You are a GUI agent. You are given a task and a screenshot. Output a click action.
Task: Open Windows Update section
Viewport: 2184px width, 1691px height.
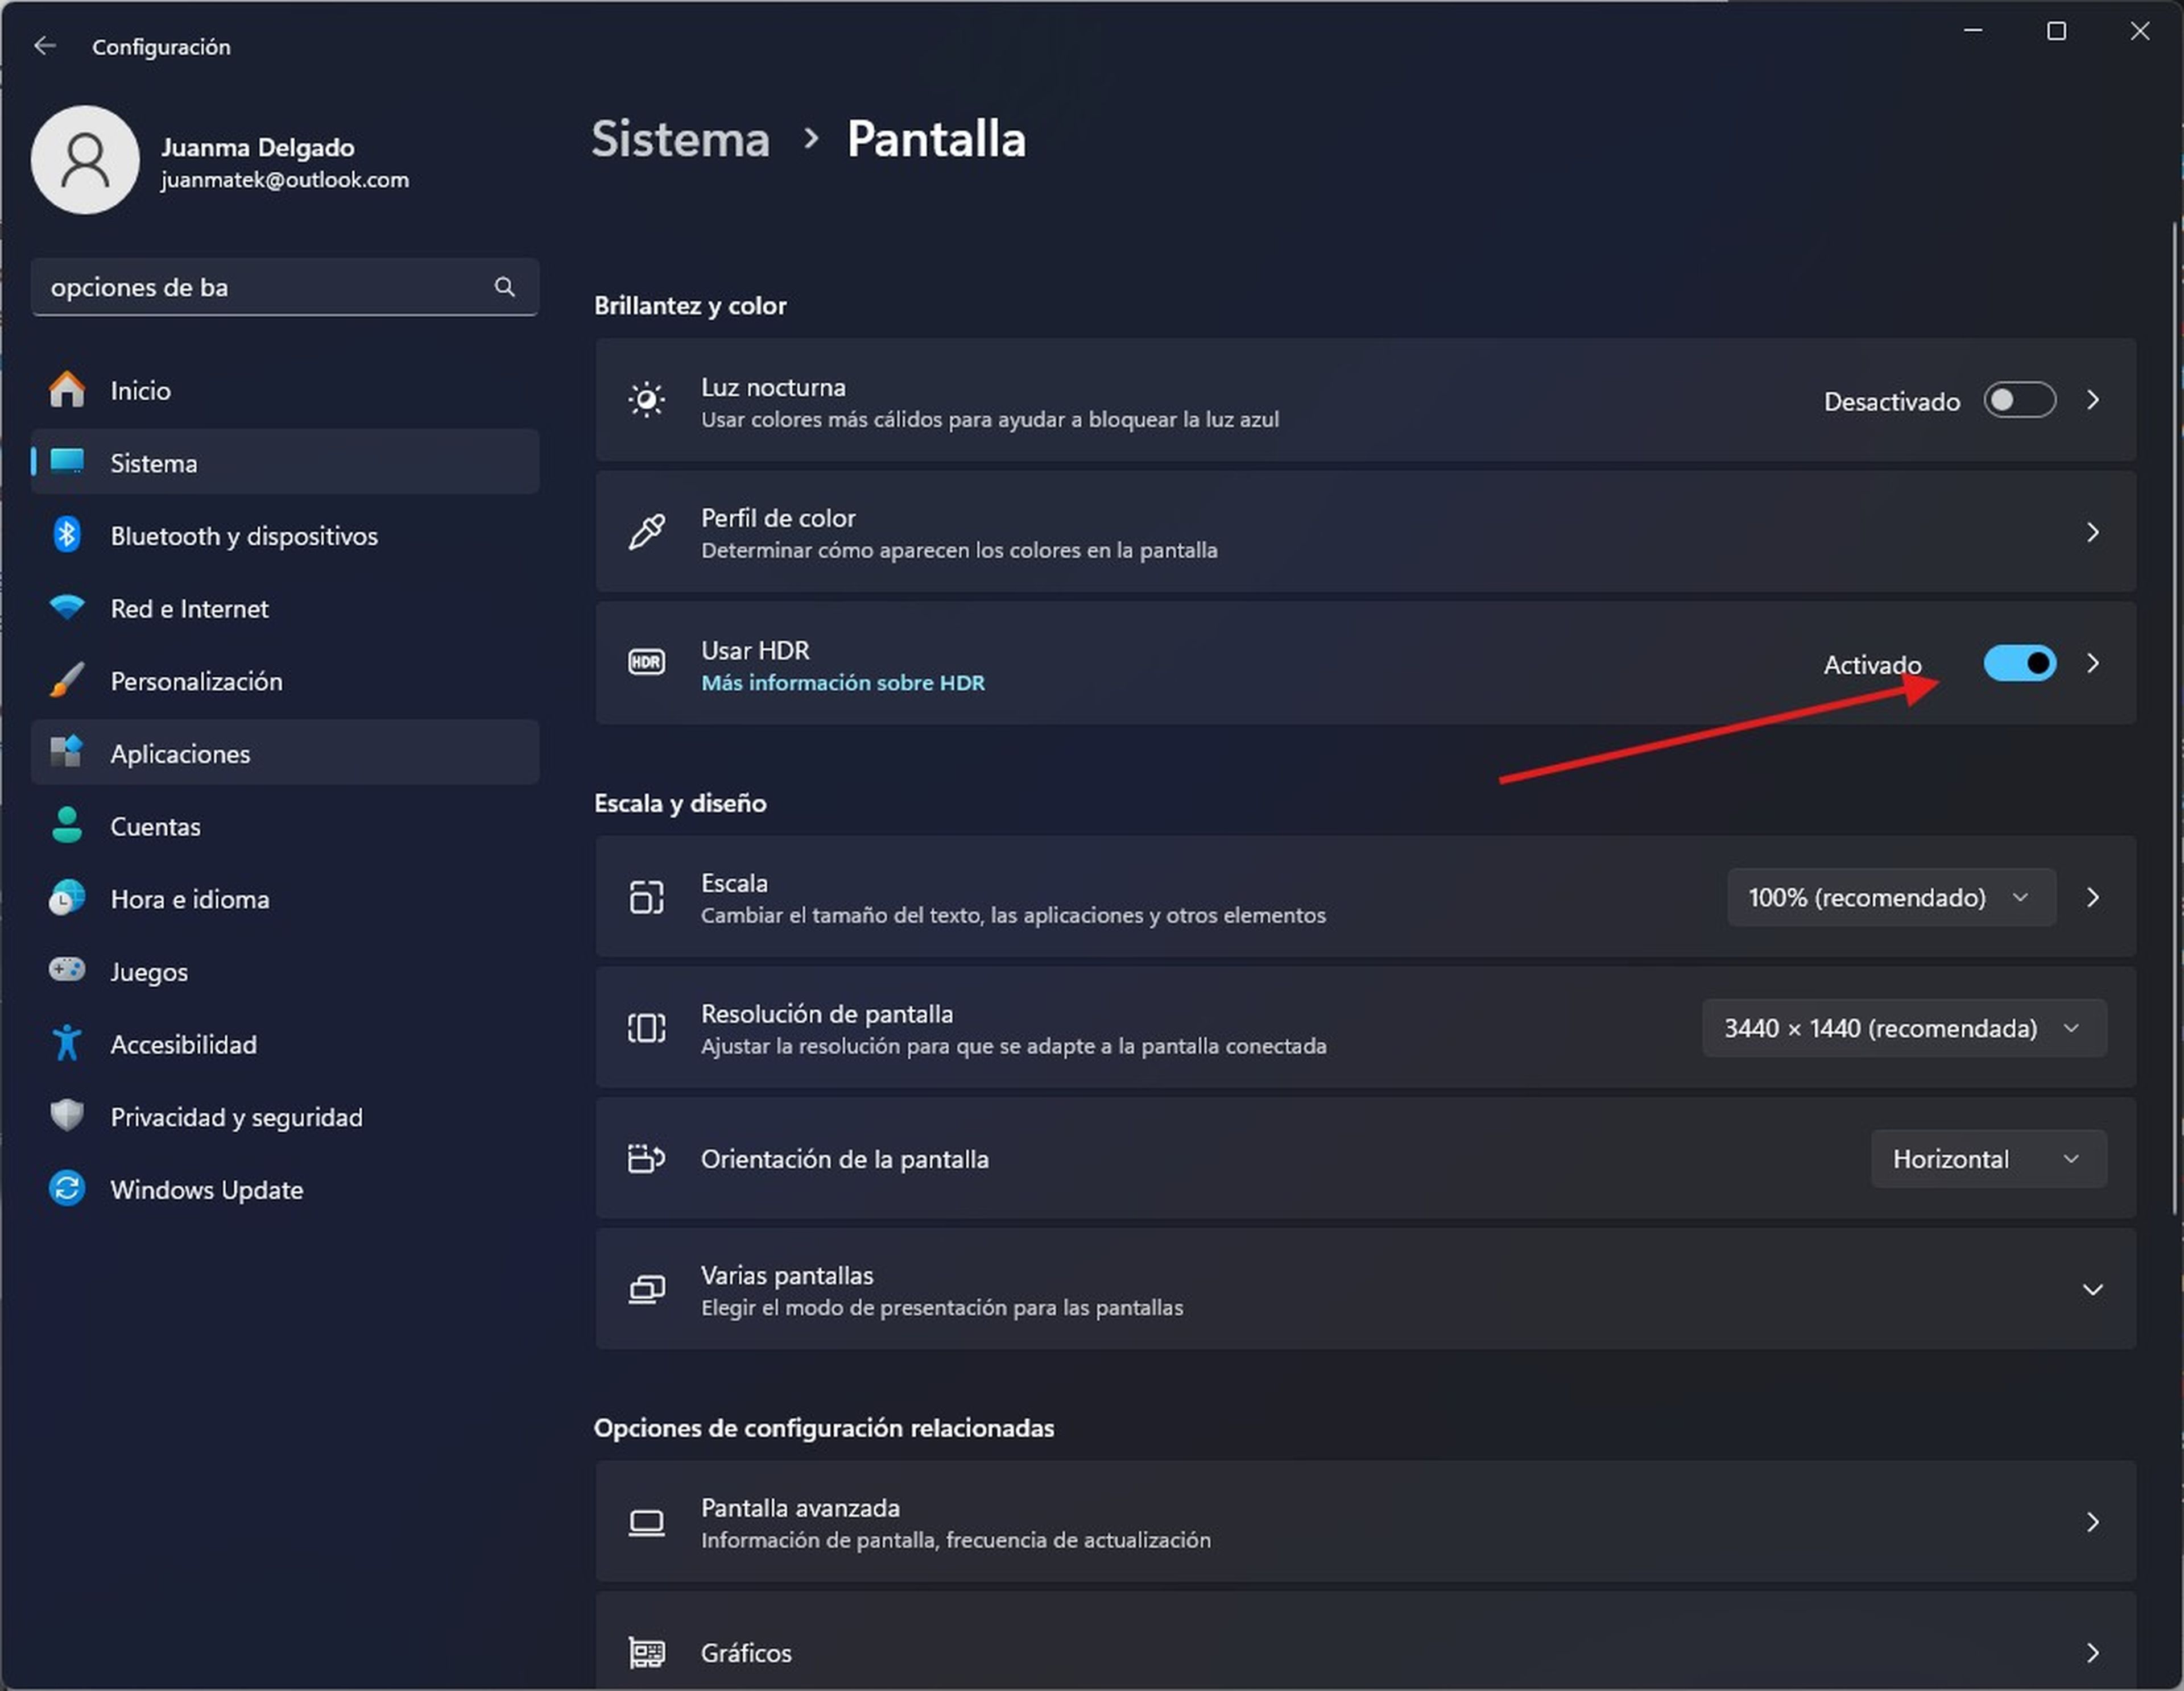285,1189
